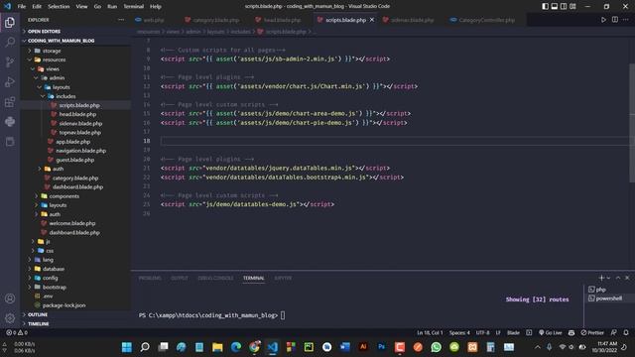Switch to the PROBLEMS panel tab
635x357 pixels.
click(x=150, y=278)
